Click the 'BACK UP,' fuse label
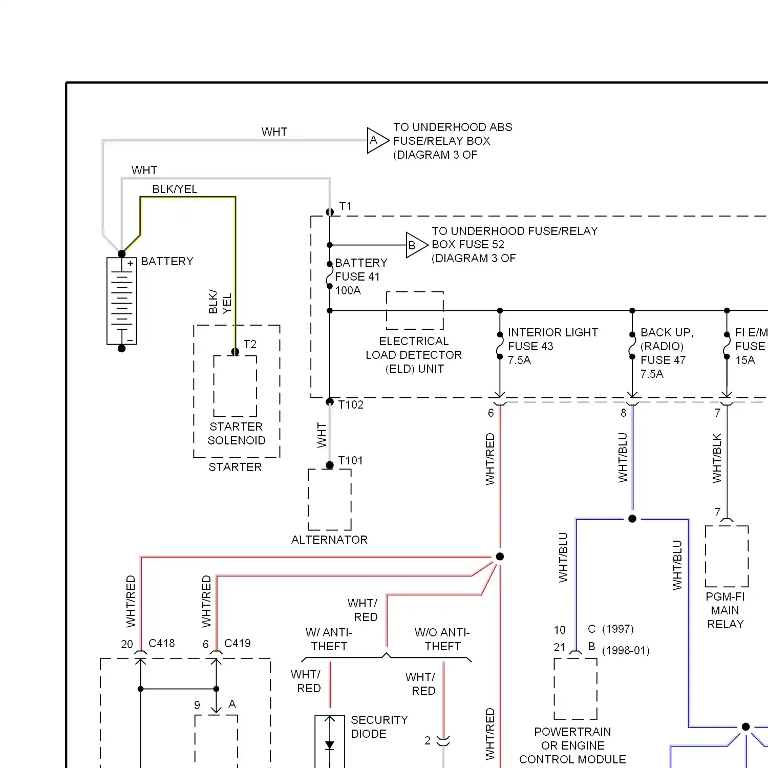Screen dimensions: 768x768 point(667,332)
